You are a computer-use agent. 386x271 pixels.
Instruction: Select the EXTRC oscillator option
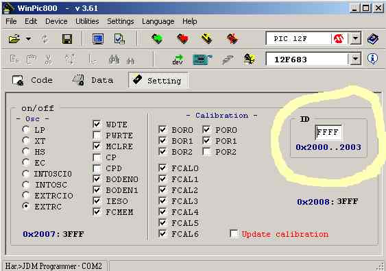pos(26,206)
